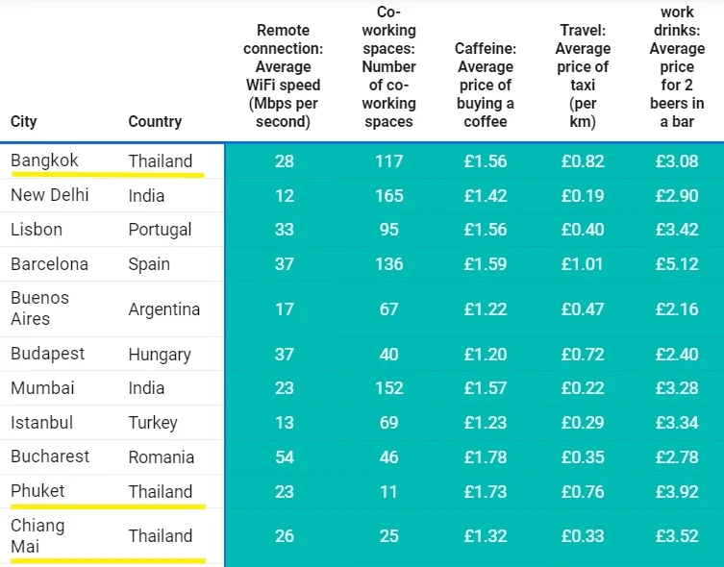Select Argentina in the Country column
The height and width of the screenshot is (567, 724).
(164, 309)
